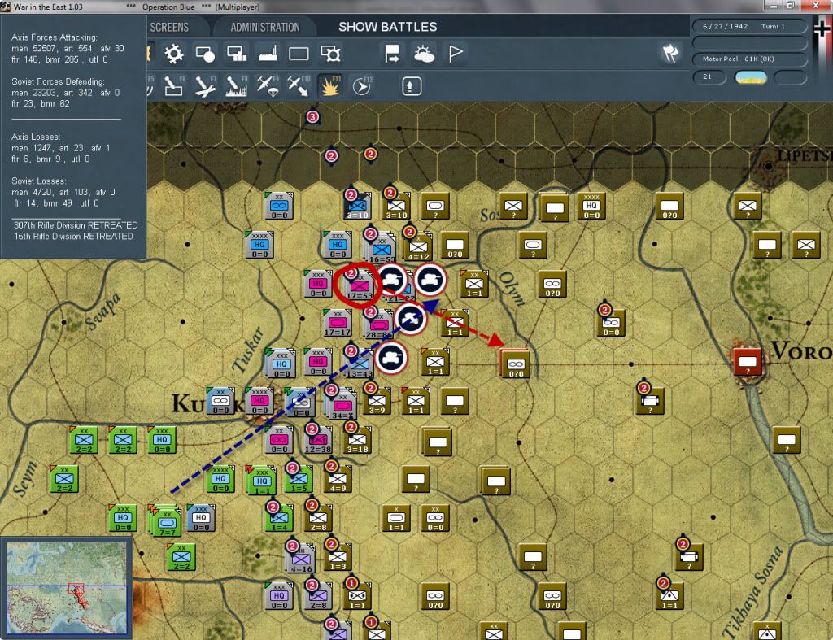Toggle the F11 show battles explosion button
This screenshot has height=640, width=833.
pos(330,86)
